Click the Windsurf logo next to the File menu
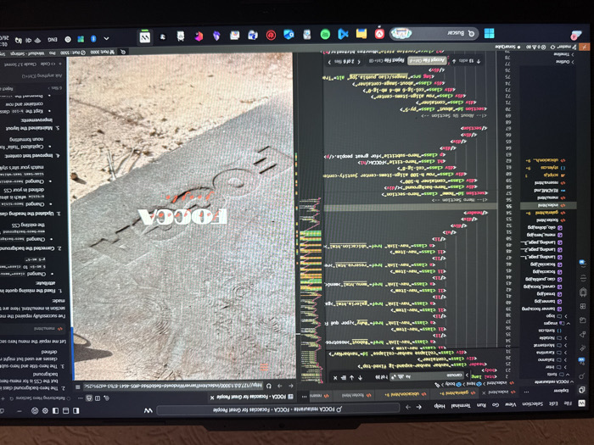594x445 pixels. pos(582,403)
